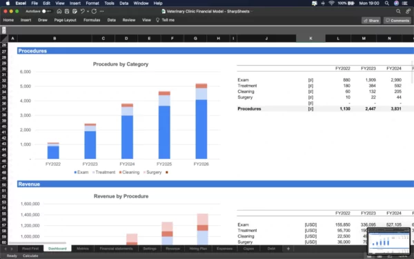Click the Select All corner triangle
Screen dimensions: 414x259
[x=4, y=39]
